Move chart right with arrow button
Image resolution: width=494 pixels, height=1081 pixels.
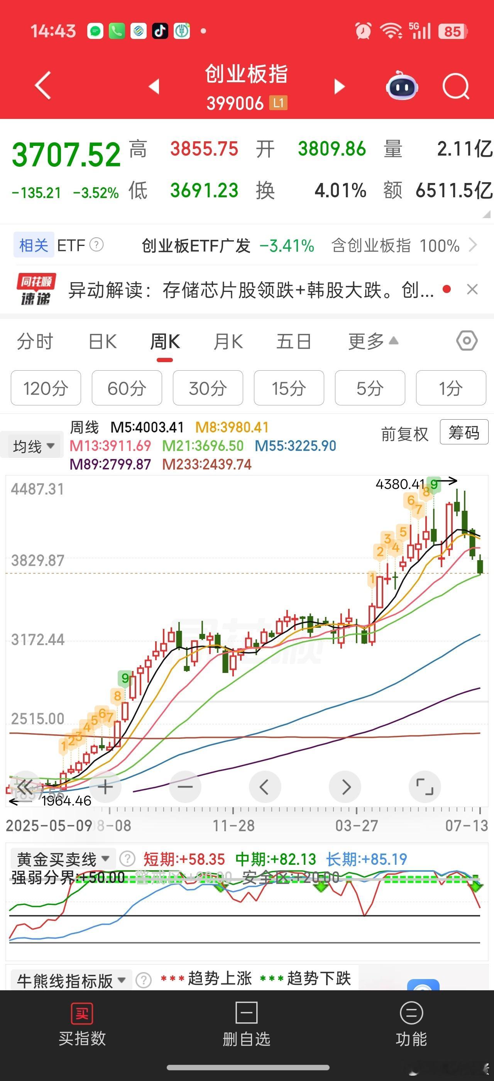(x=345, y=787)
